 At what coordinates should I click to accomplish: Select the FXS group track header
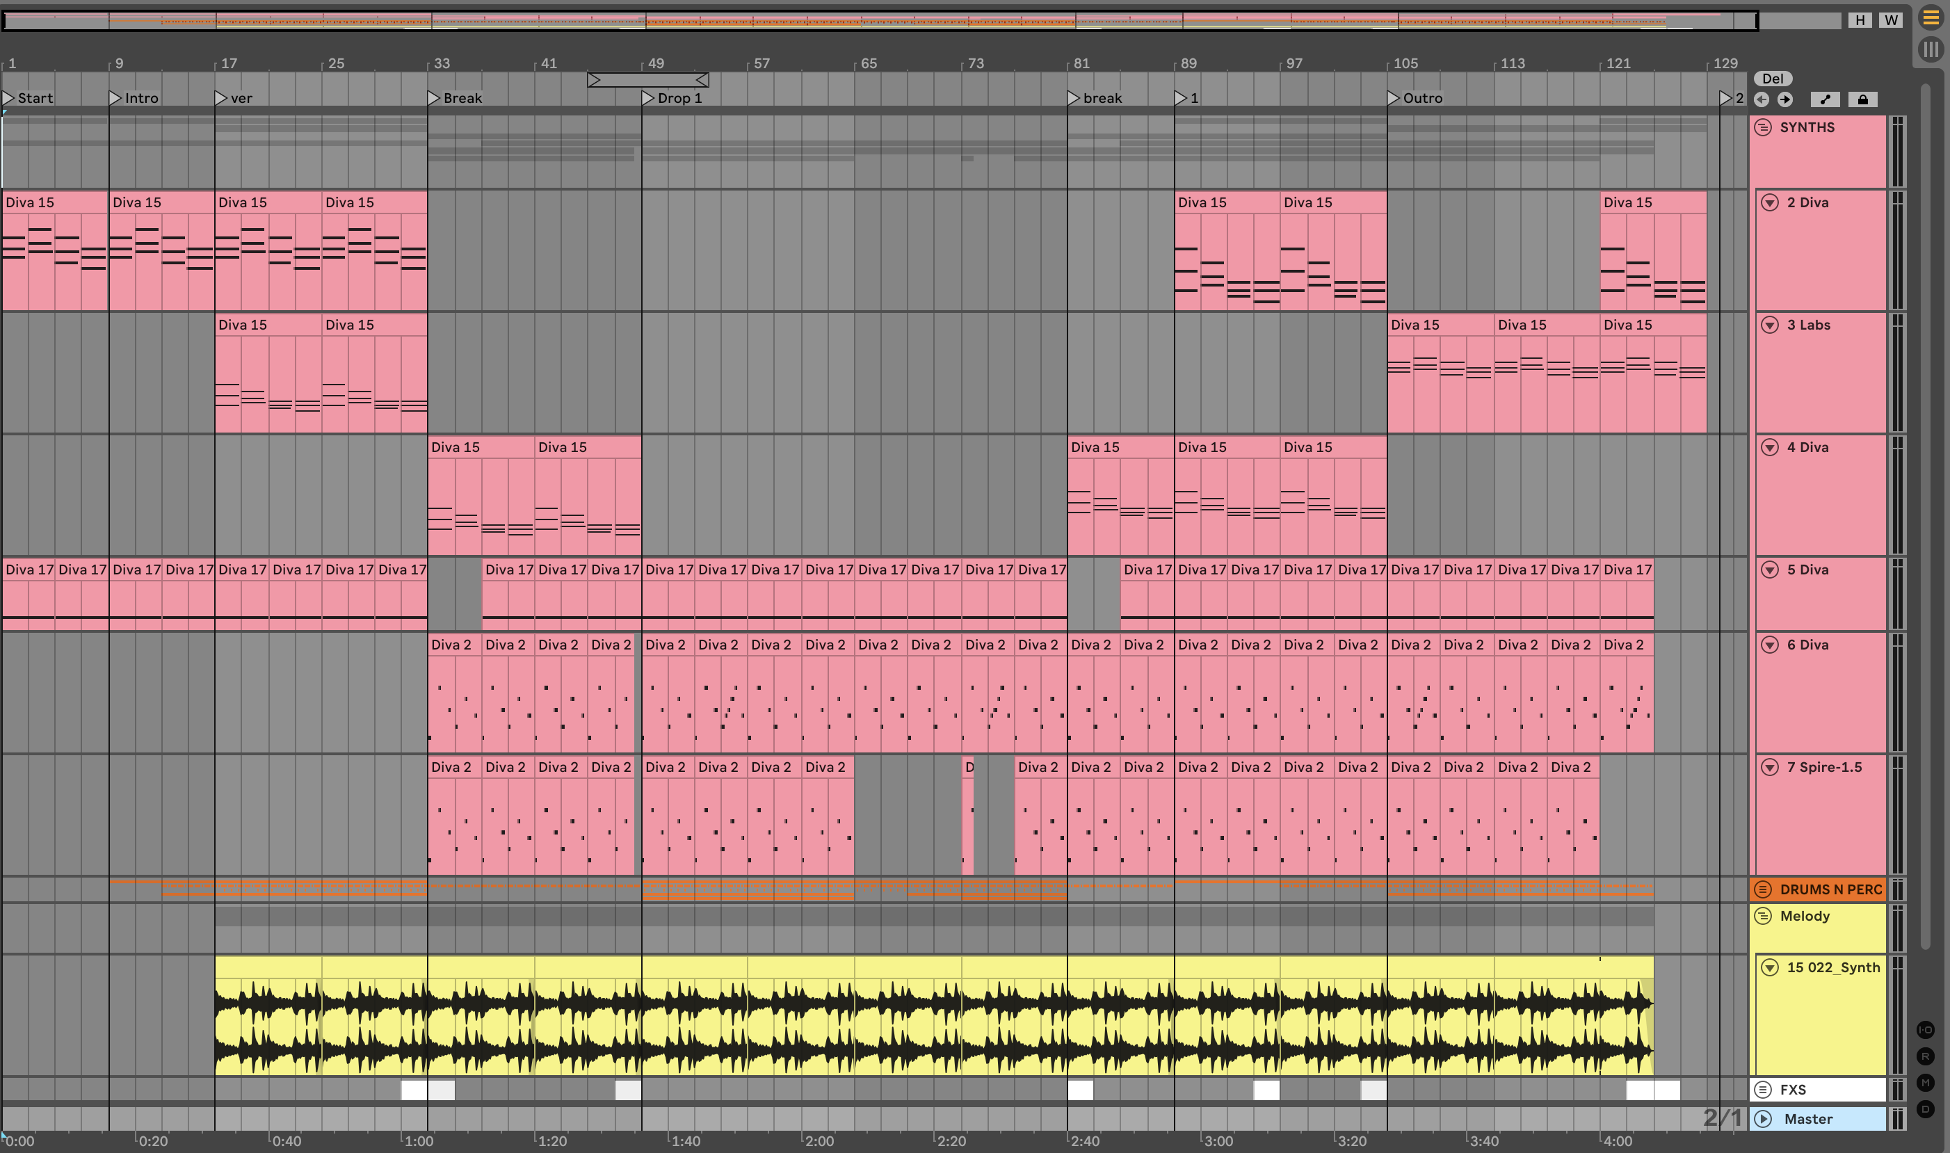tap(1793, 1090)
